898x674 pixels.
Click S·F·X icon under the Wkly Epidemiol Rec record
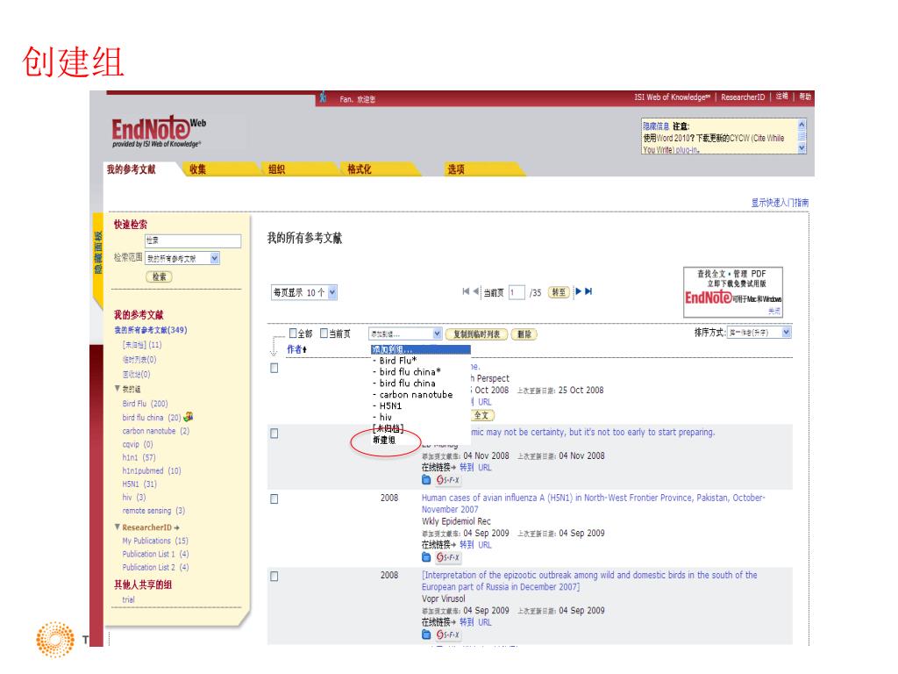click(x=448, y=557)
